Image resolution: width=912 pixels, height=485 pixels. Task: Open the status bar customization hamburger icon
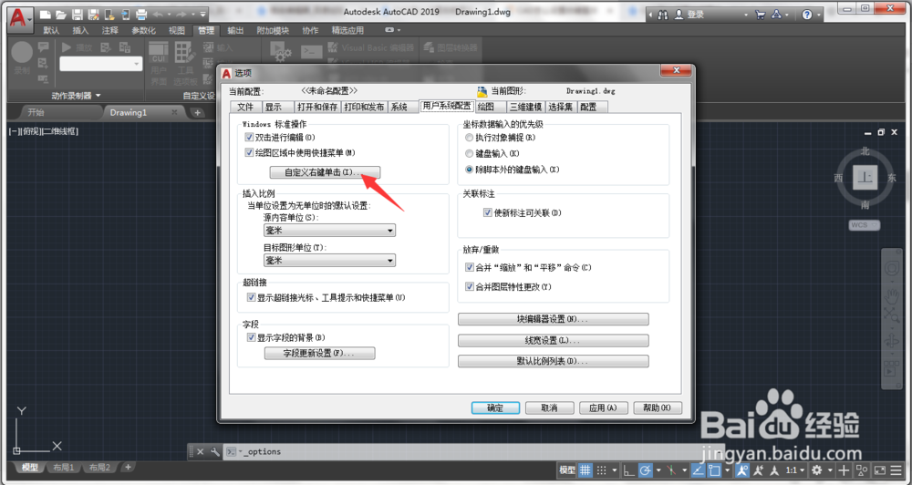point(896,470)
